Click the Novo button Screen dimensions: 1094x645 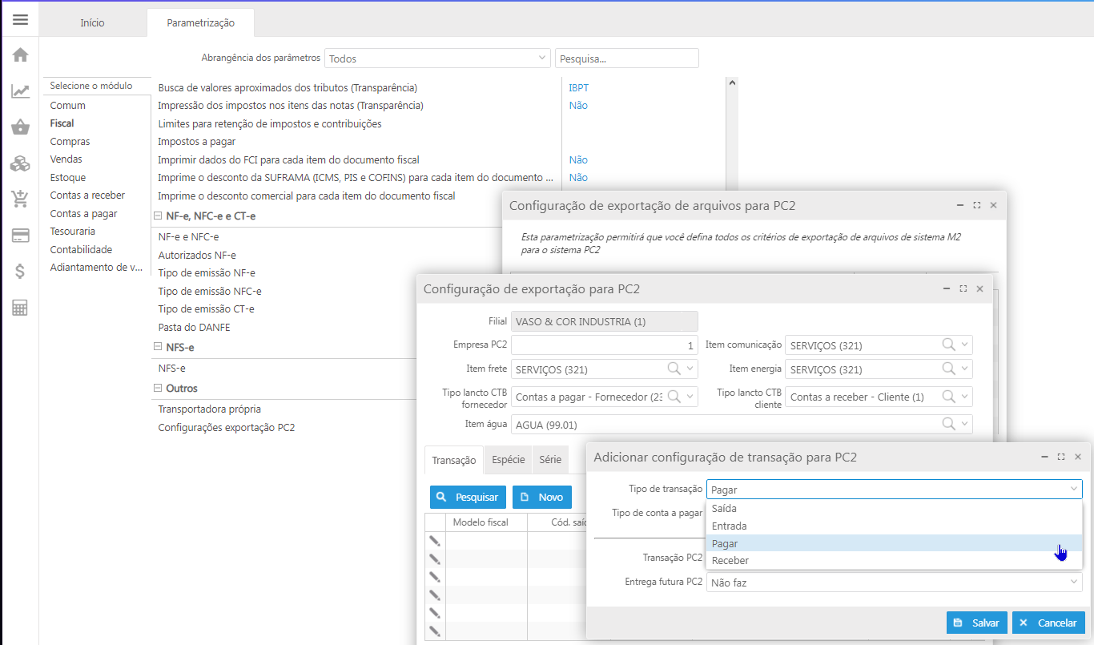[x=542, y=498]
